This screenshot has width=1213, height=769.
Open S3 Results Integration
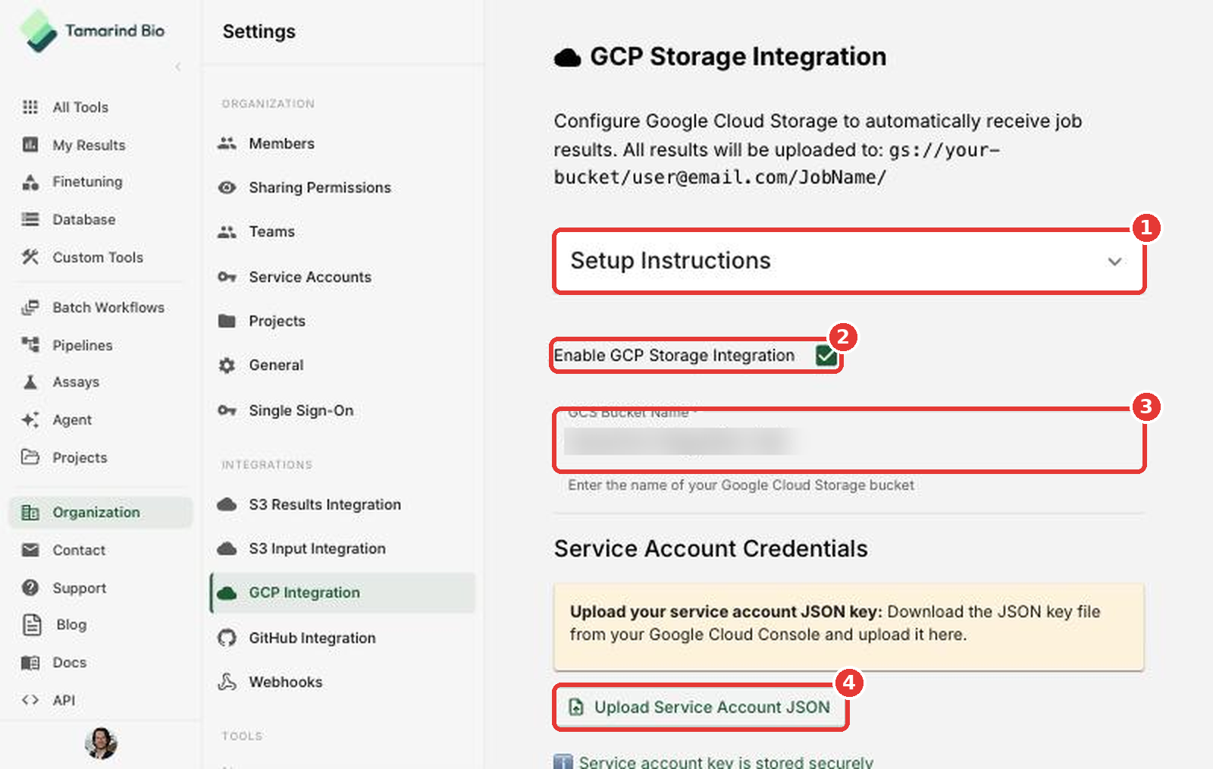[341, 504]
